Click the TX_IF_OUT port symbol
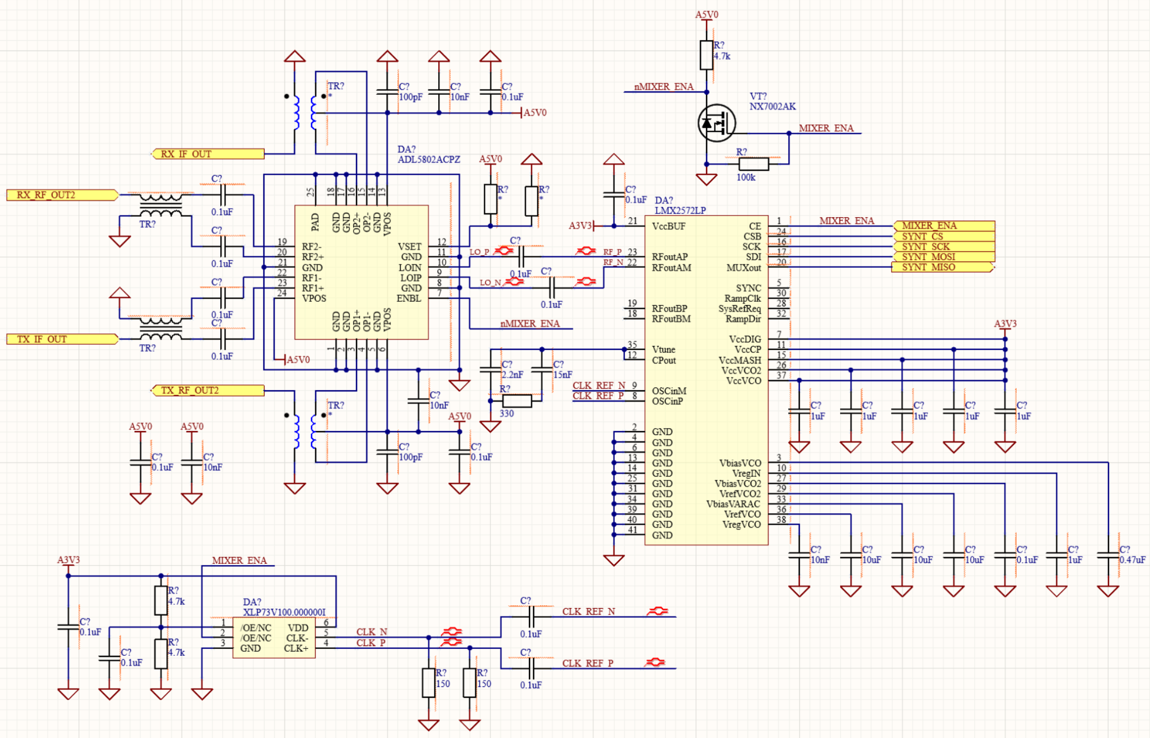Viewport: 1150px width, 738px height. pyautogui.click(x=62, y=339)
